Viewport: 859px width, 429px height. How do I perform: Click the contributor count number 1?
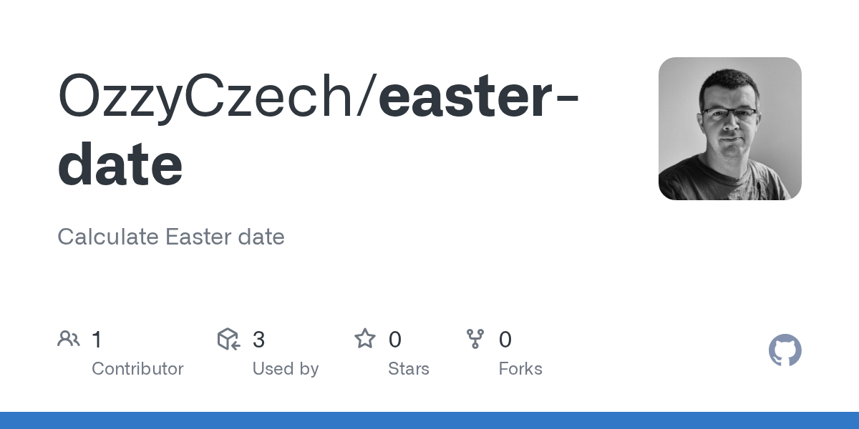click(97, 340)
